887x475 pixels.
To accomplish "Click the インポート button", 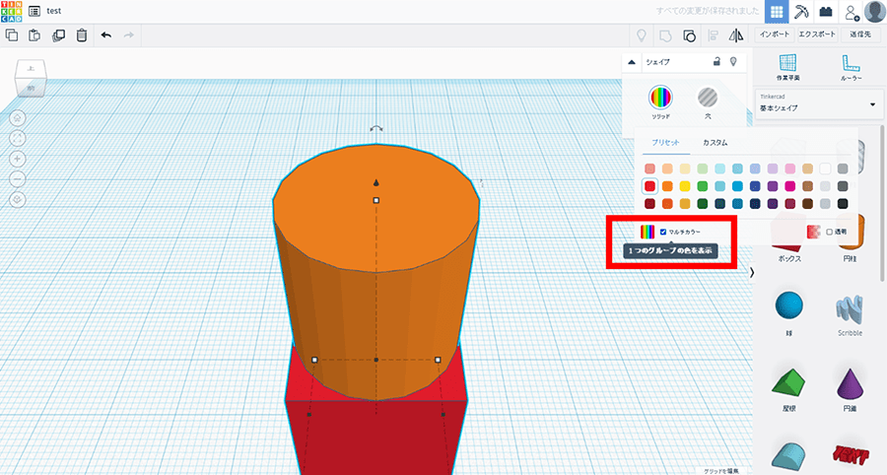I will (x=774, y=34).
